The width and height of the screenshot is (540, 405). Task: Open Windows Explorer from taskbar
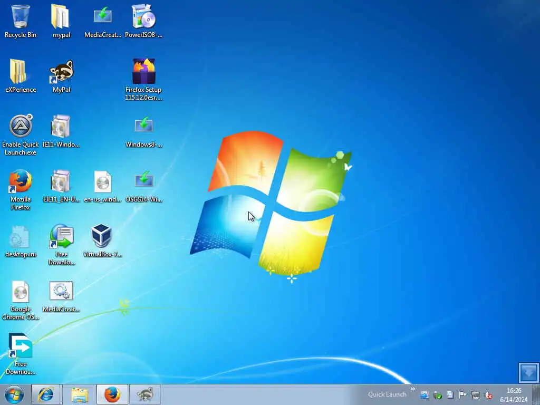pos(80,394)
